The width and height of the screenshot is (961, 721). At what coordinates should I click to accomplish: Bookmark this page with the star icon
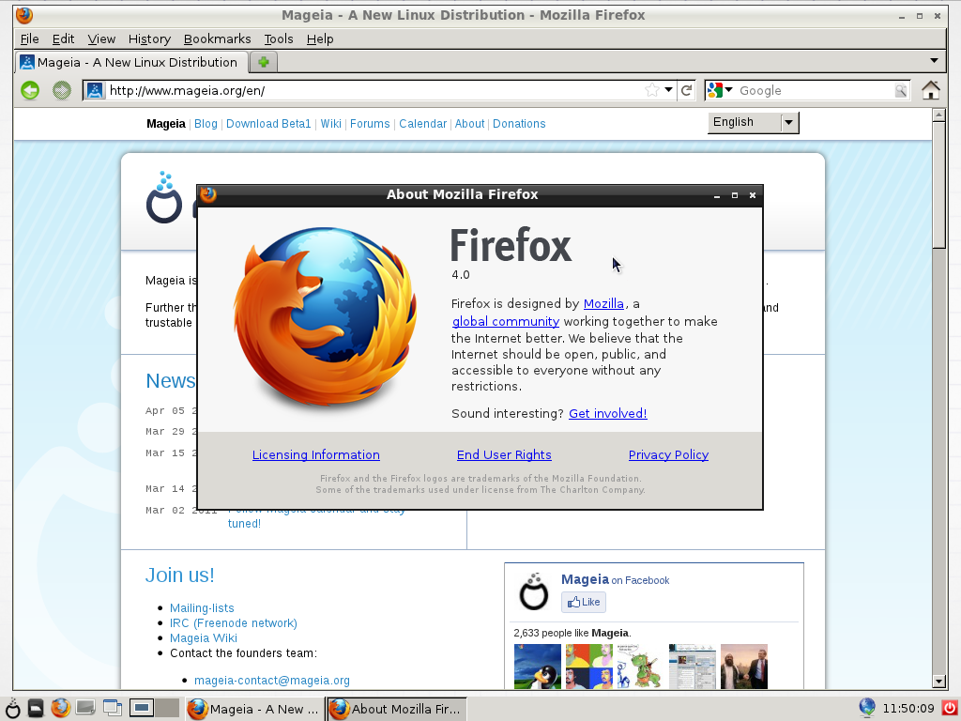[652, 90]
